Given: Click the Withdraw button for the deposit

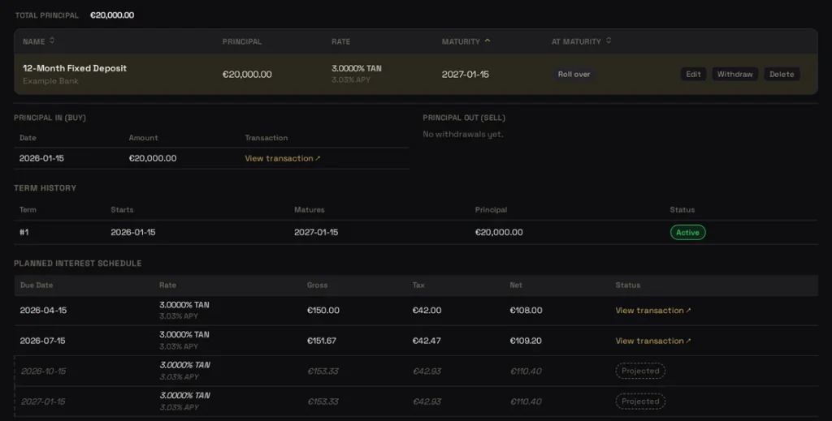Looking at the screenshot, I should click(734, 74).
